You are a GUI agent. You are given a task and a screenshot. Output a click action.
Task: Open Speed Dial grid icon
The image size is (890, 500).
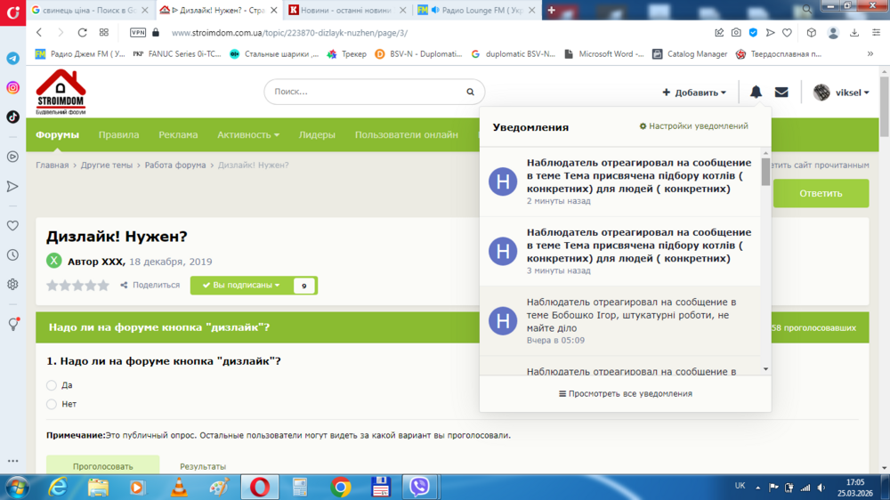point(104,33)
